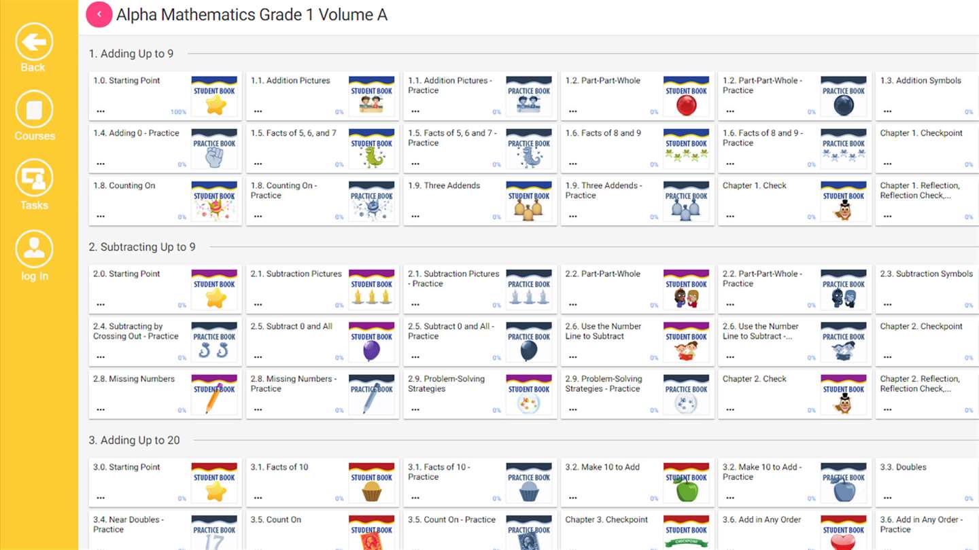Open the 3.5. Count On lesson title
The image size is (979, 550).
(x=275, y=519)
